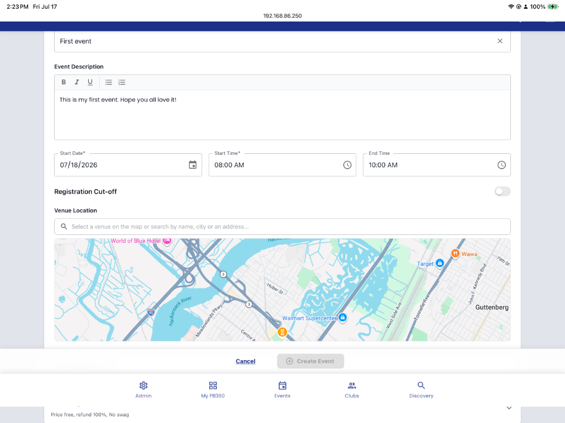Cancel event creation

(x=246, y=361)
